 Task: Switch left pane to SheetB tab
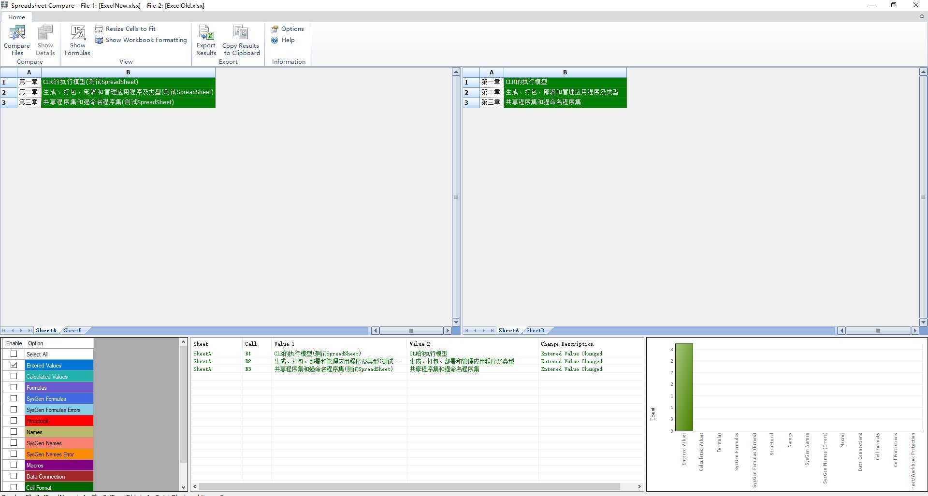point(72,330)
